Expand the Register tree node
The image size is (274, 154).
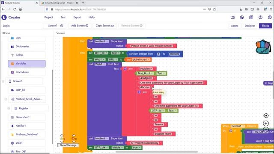(9, 108)
